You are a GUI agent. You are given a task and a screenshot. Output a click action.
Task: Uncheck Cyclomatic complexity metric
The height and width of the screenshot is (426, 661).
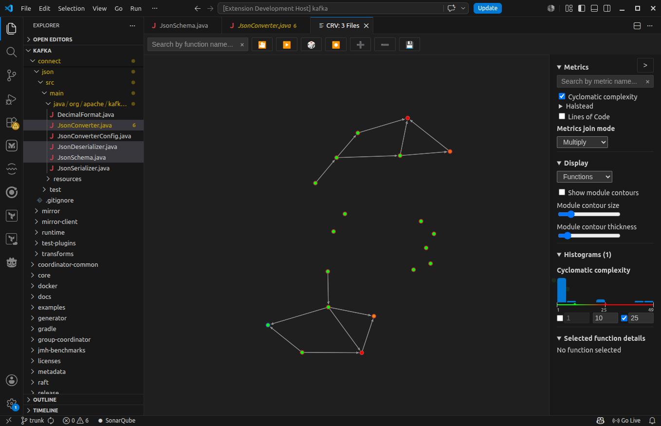click(562, 96)
